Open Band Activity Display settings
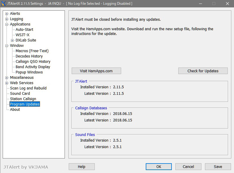Screen dimensions: 234x173 (33, 67)
